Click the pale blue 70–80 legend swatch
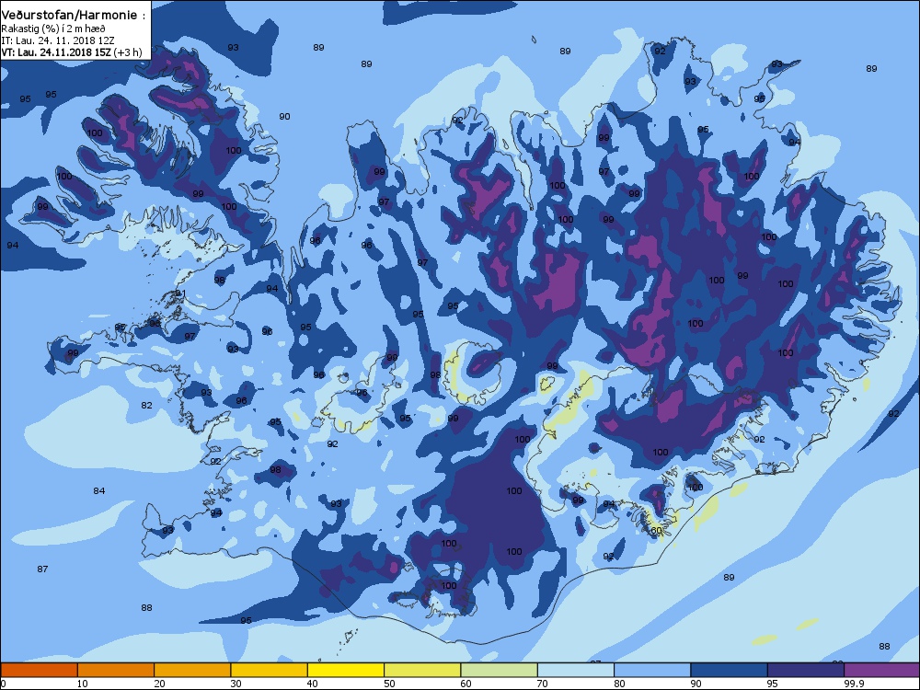The width and height of the screenshot is (920, 690). tap(576, 670)
